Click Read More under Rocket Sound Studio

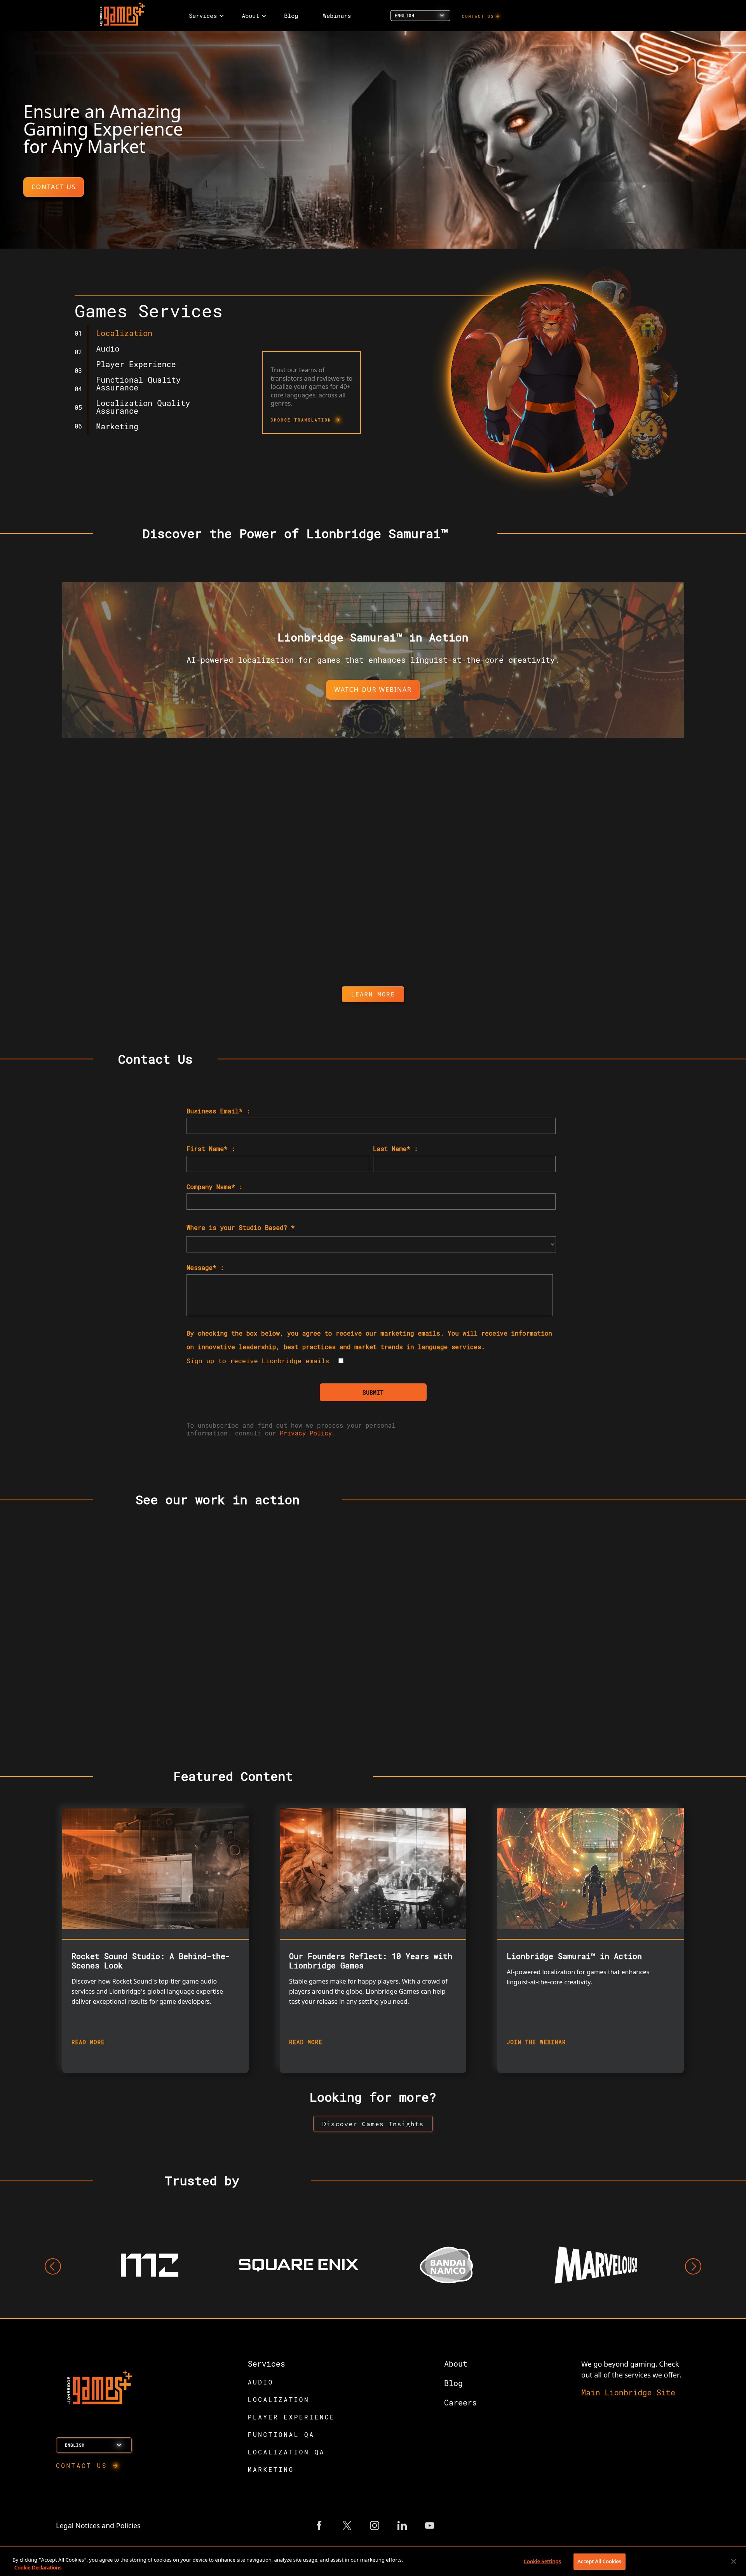point(88,2042)
